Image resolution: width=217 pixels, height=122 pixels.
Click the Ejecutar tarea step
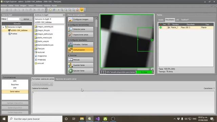[81, 71]
